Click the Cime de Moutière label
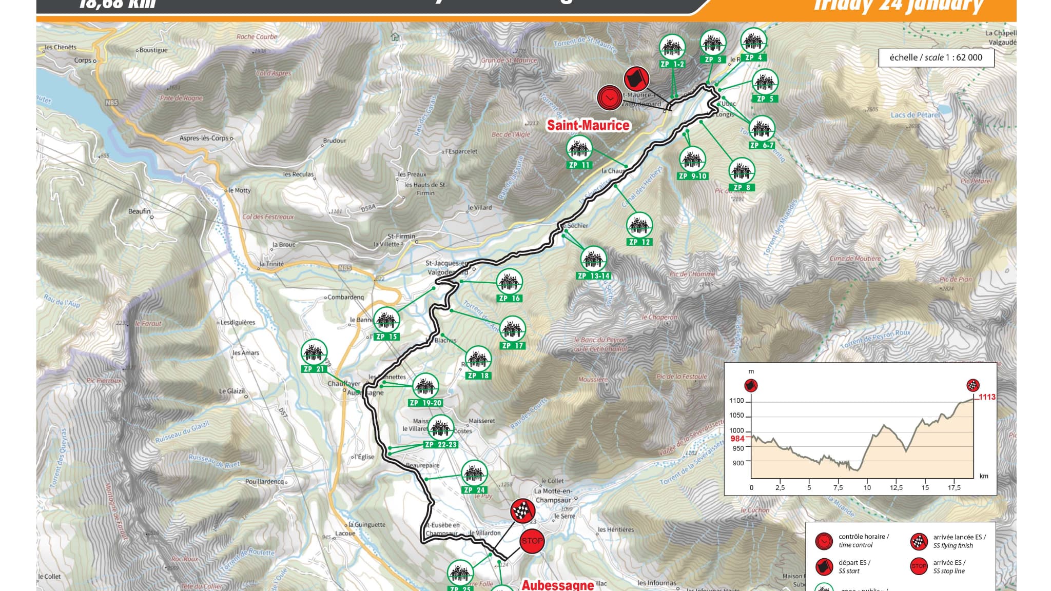 tap(855, 259)
